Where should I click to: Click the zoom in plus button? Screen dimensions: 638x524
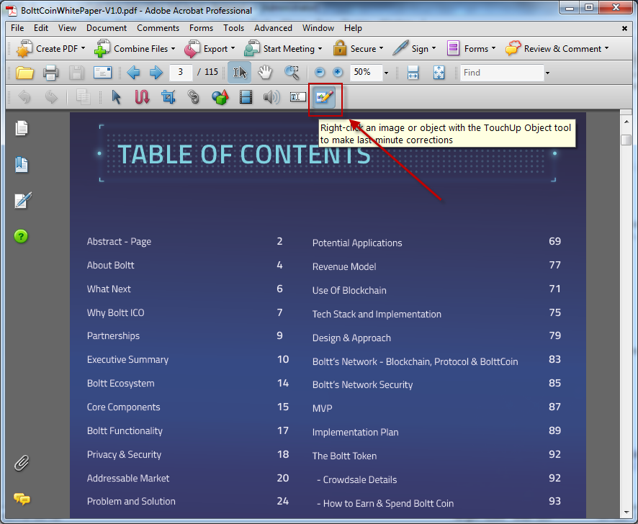[338, 73]
